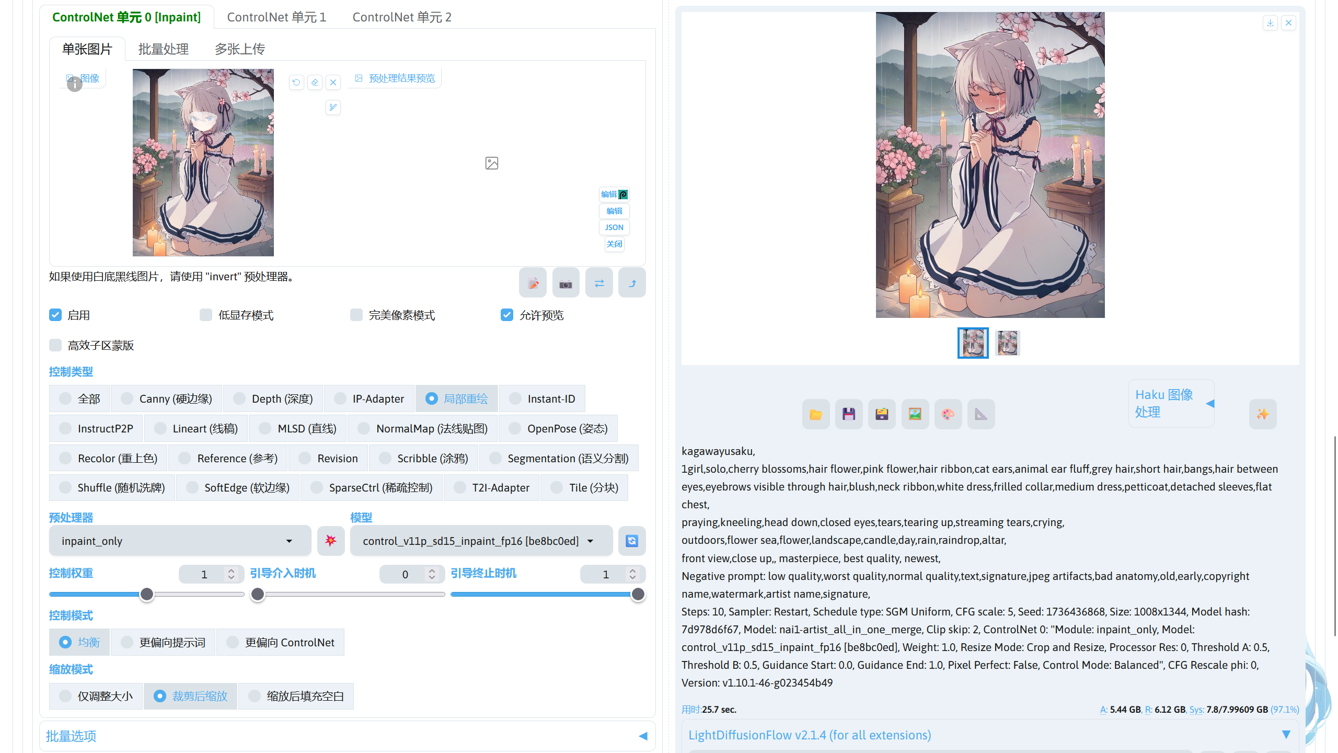Screen dimensions: 1338x753
Task: Click the download icon on the generated image
Action: [1270, 22]
